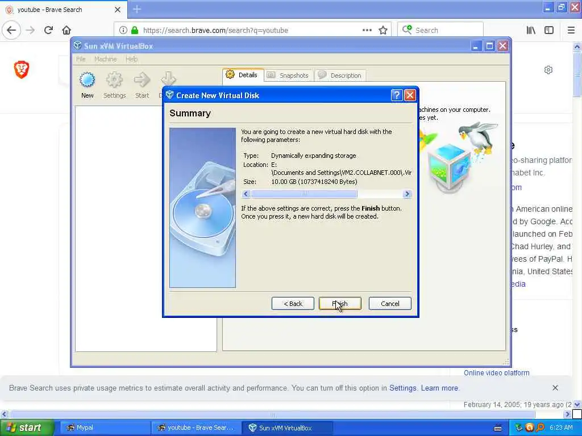Bookmark this page with the star icon
Viewport: 582px width, 436px height.
383,30
